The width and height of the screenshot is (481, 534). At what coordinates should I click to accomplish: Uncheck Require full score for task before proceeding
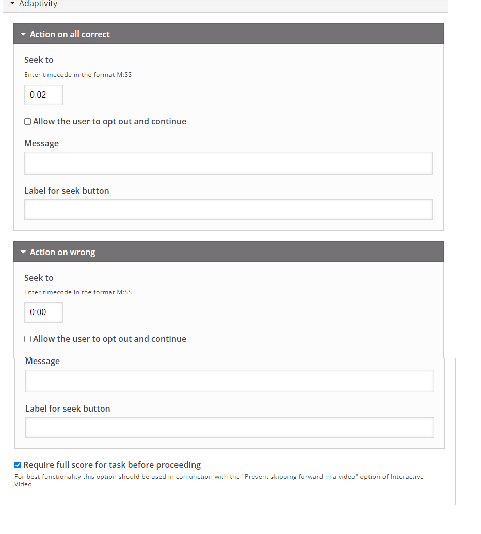[18, 465]
